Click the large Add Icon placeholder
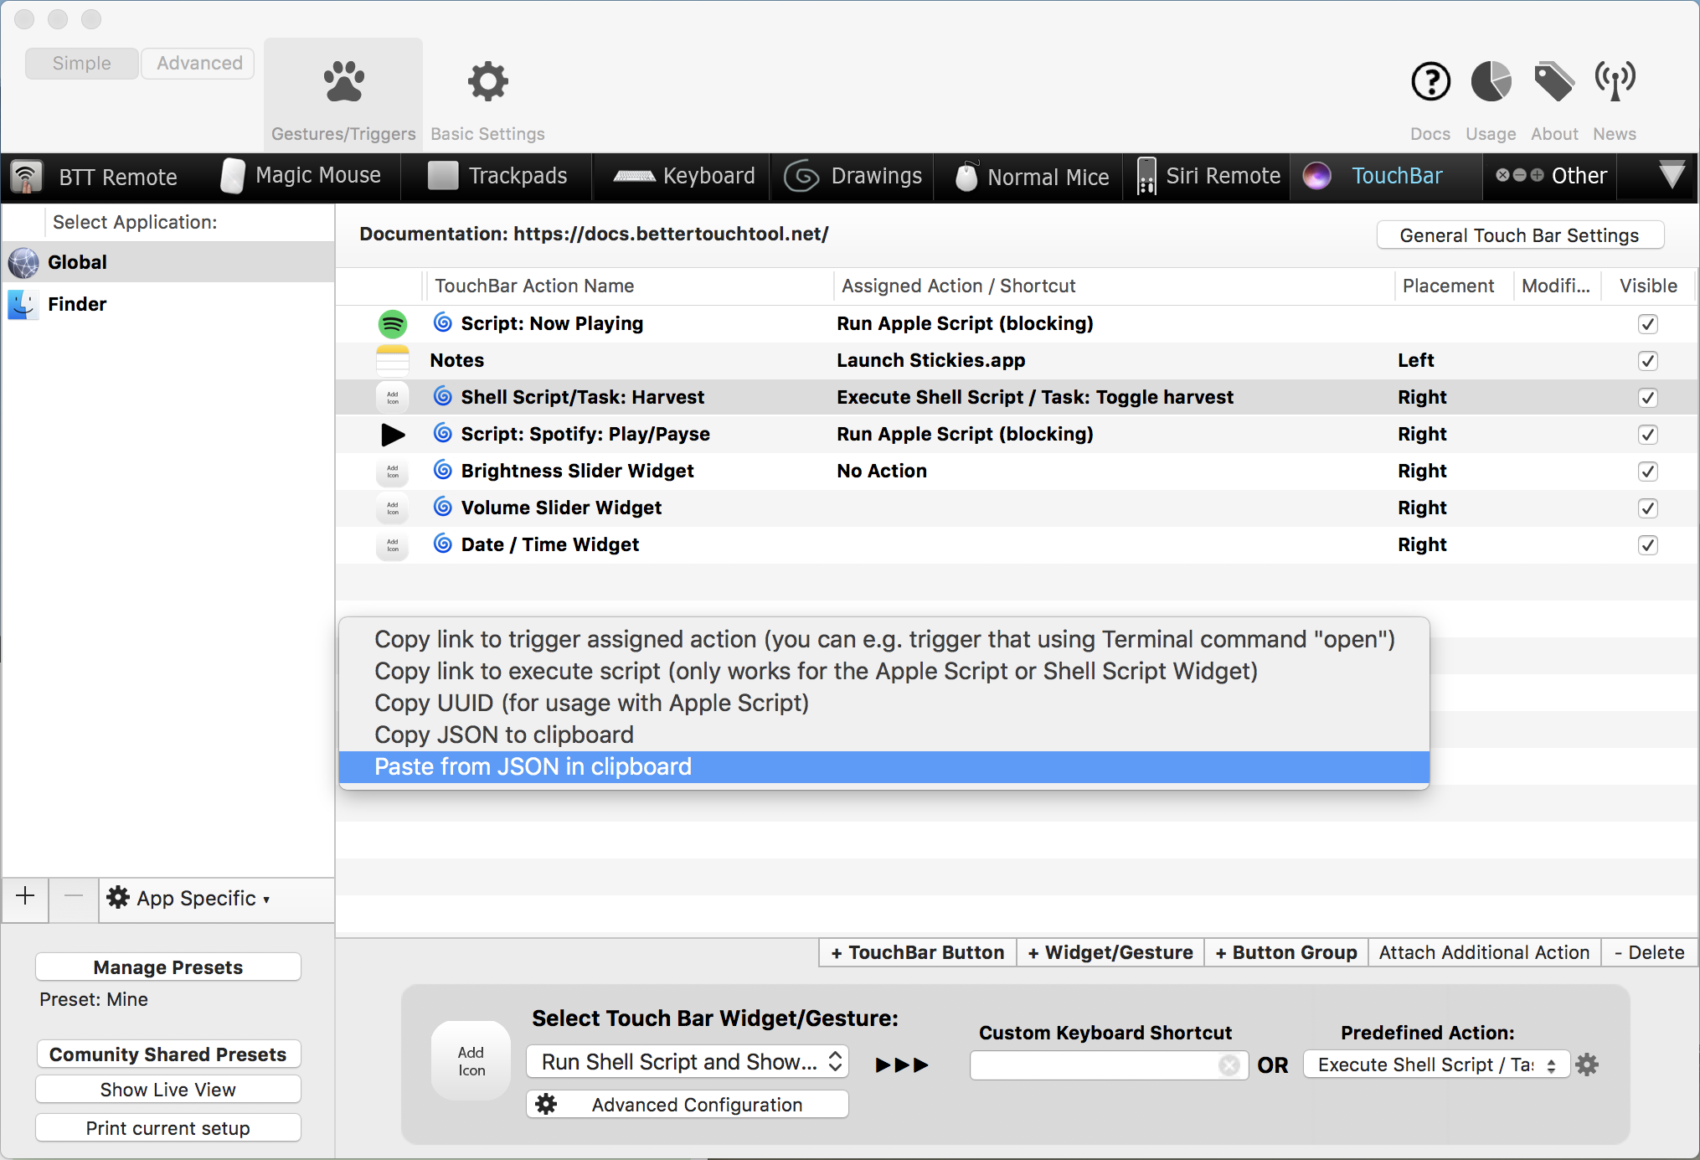1700x1160 pixels. 471,1061
